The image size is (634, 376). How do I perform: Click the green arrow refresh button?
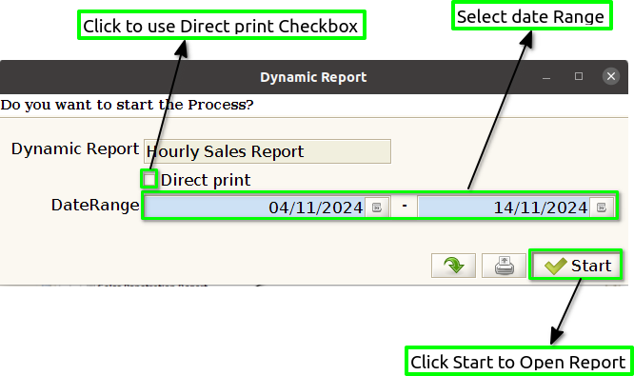[x=453, y=266]
